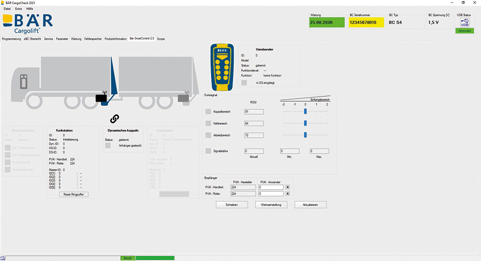Select the gray radio station on the trailer

pos(184,98)
